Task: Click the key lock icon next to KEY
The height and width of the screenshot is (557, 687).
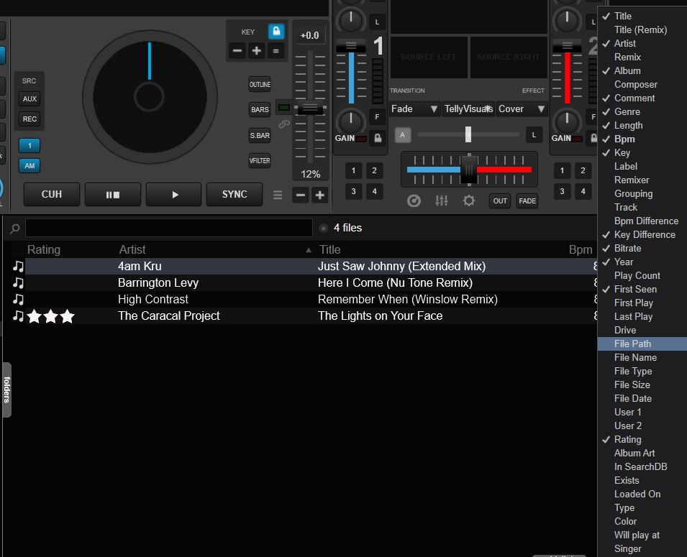Action: point(276,32)
